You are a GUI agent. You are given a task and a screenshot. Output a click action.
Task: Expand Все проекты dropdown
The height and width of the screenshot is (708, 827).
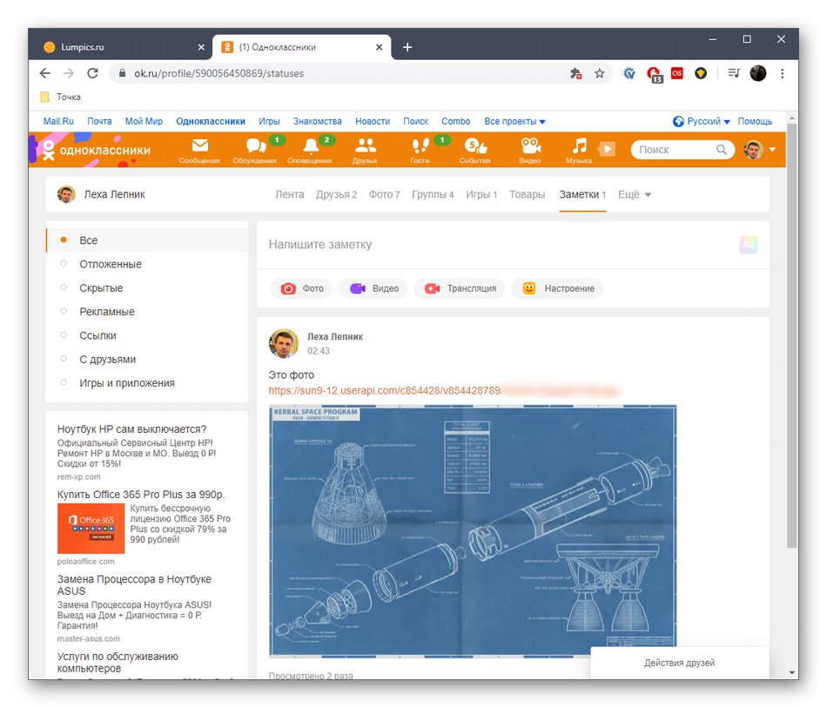pos(514,121)
